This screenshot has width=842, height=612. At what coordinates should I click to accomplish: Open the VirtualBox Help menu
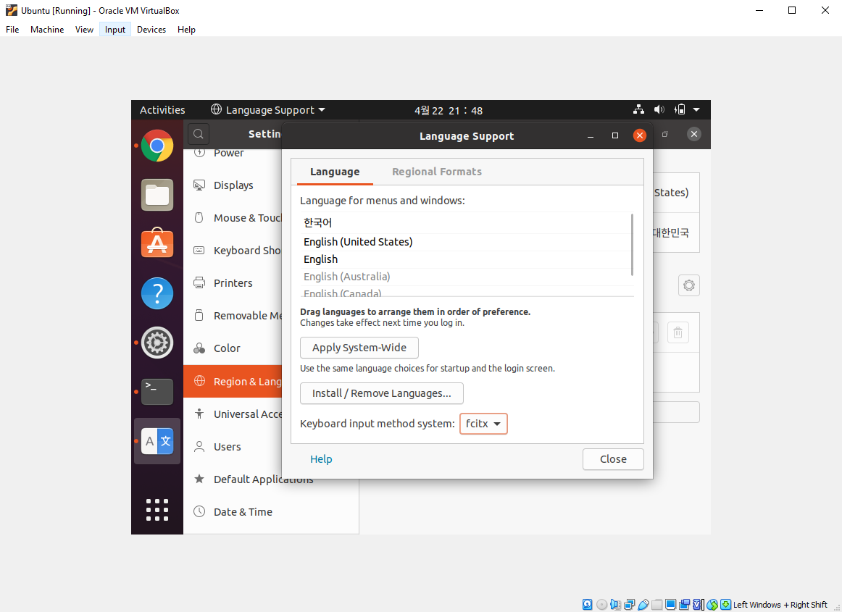tap(186, 30)
